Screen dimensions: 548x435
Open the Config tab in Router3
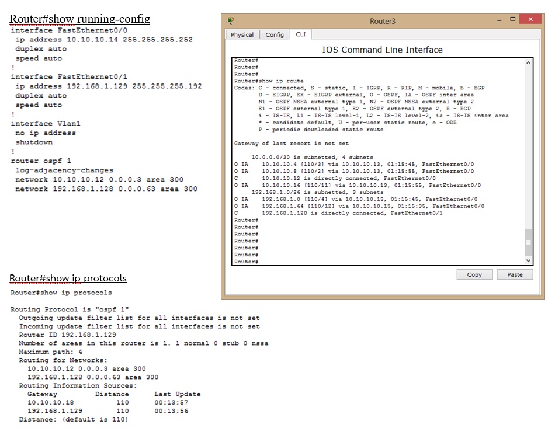[x=275, y=34]
